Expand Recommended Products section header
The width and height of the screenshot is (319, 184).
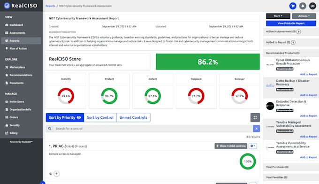coord(291,53)
